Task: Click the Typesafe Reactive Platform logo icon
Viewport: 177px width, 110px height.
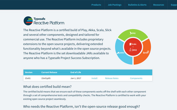Action: coord(28,21)
